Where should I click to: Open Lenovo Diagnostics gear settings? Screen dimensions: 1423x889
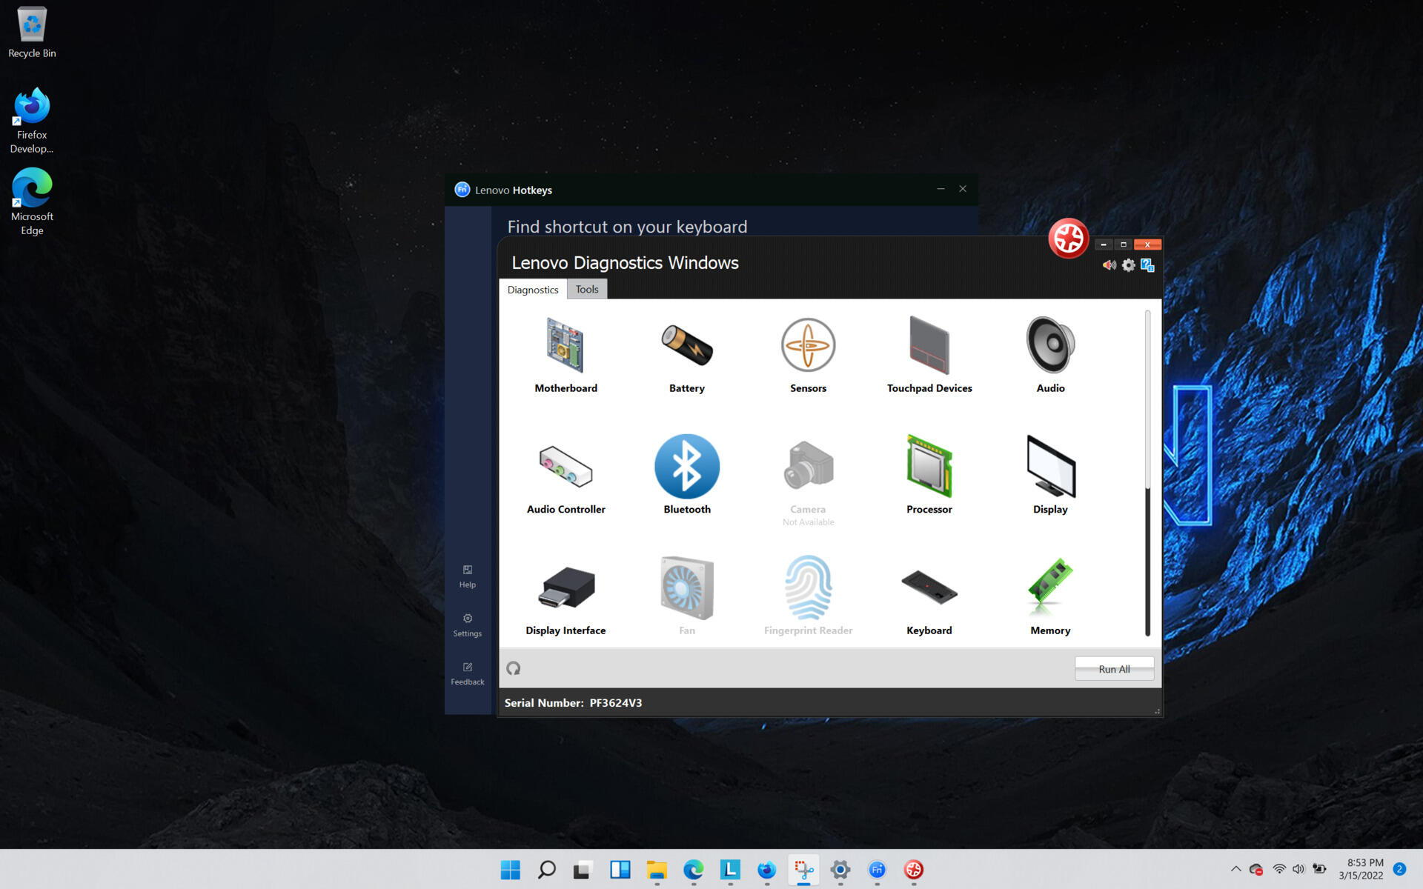1128,265
